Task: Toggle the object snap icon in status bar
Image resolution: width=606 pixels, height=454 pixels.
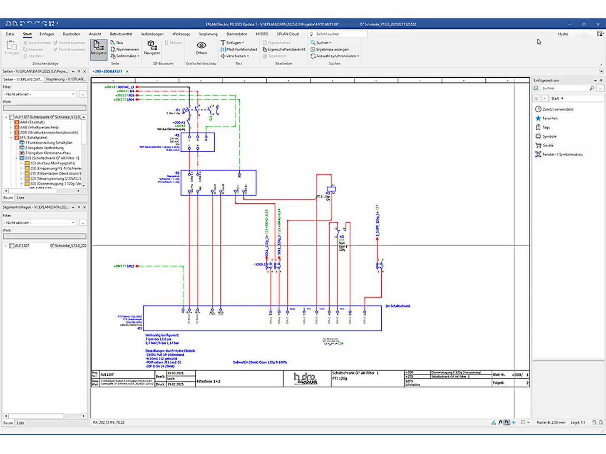Action: click(514, 422)
